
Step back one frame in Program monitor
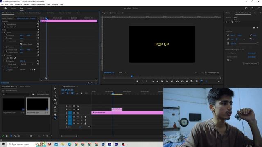[157, 81]
